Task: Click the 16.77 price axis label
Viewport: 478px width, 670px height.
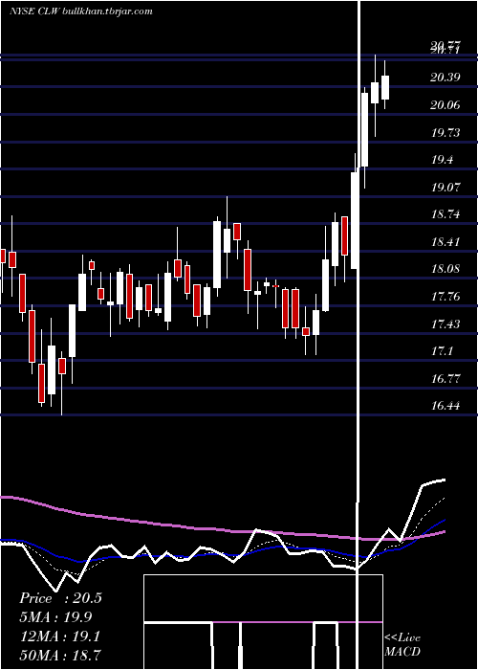Action: click(x=445, y=379)
